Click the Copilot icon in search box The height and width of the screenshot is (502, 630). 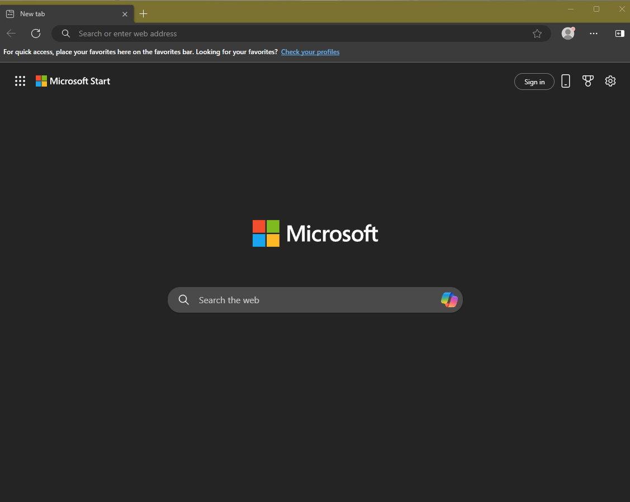449,300
